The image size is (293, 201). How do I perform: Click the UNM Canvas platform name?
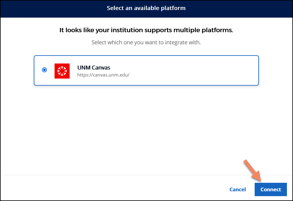click(94, 67)
